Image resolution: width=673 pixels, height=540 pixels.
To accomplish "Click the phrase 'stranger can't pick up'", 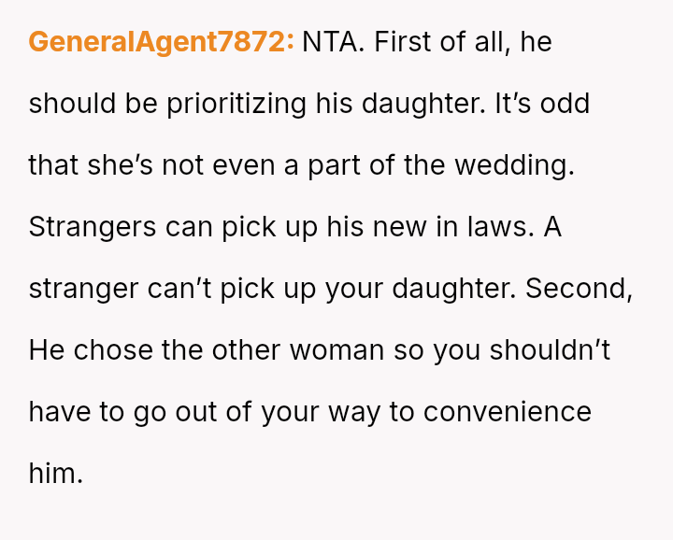I will [x=151, y=289].
